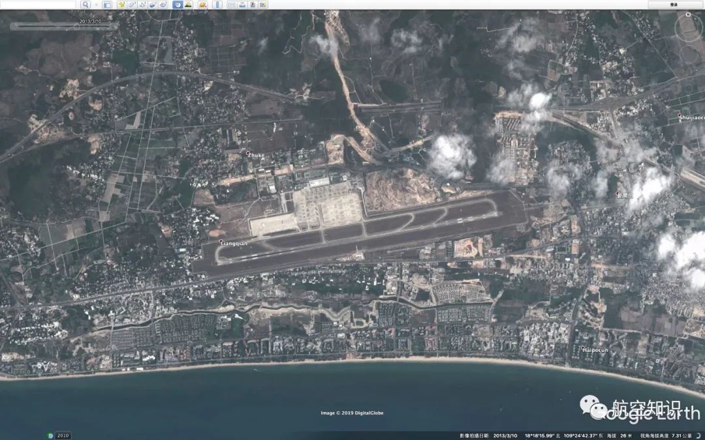The width and height of the screenshot is (705, 440).
Task: Open the planets switcher dropdown
Action: 203,5
